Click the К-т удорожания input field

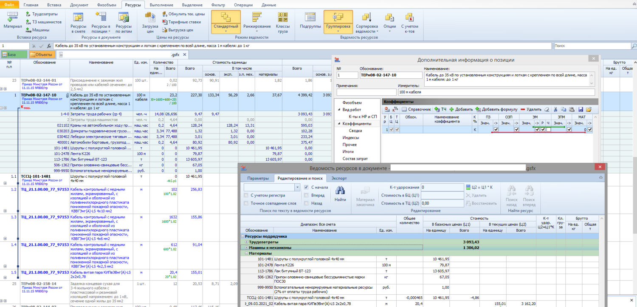pyautogui.click(x=442, y=187)
